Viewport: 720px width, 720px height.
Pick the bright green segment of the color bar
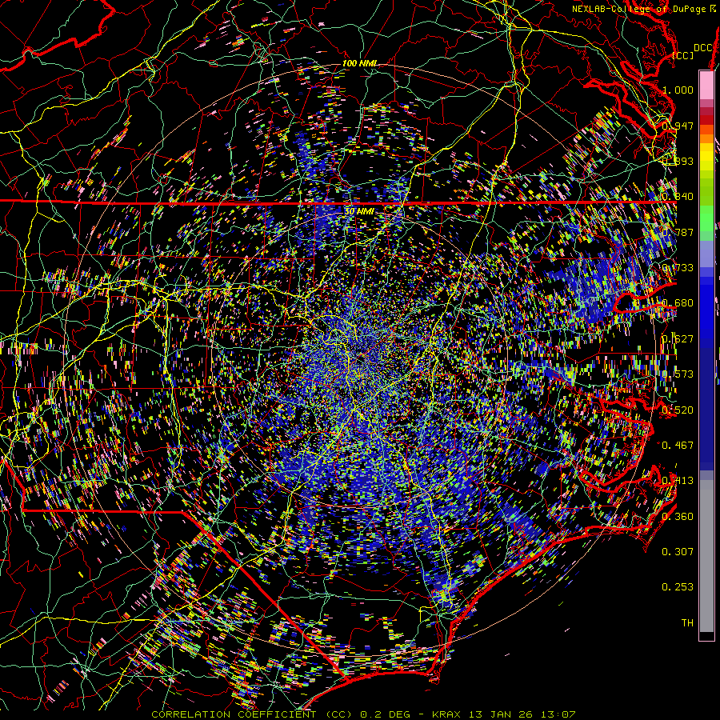pyautogui.click(x=706, y=218)
